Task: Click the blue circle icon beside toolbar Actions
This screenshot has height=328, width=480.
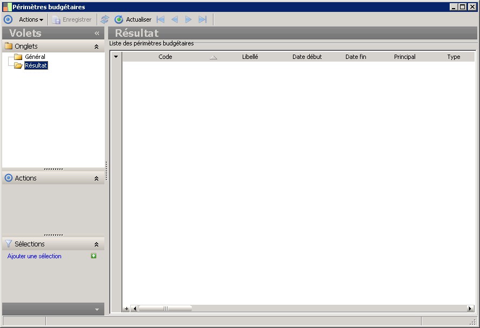Action: (x=8, y=19)
